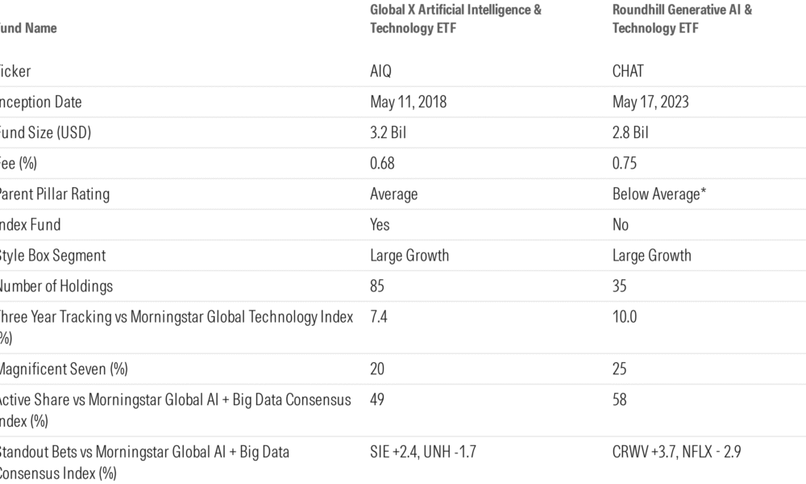Select the 2.8 Bil fund size value

(x=630, y=133)
